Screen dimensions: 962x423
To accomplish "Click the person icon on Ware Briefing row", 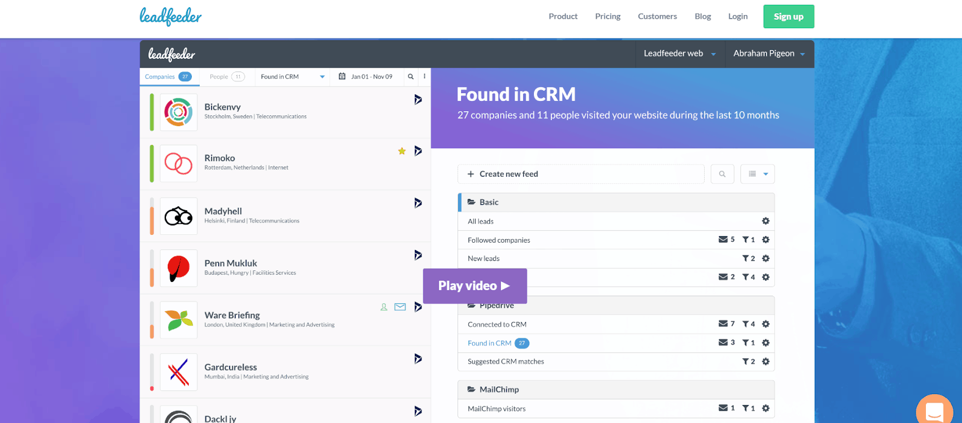I will (x=384, y=307).
